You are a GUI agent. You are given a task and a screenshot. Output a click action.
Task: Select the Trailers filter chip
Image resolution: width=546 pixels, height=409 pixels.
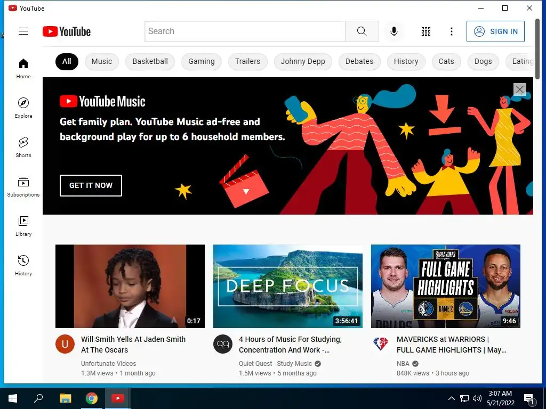tap(247, 62)
